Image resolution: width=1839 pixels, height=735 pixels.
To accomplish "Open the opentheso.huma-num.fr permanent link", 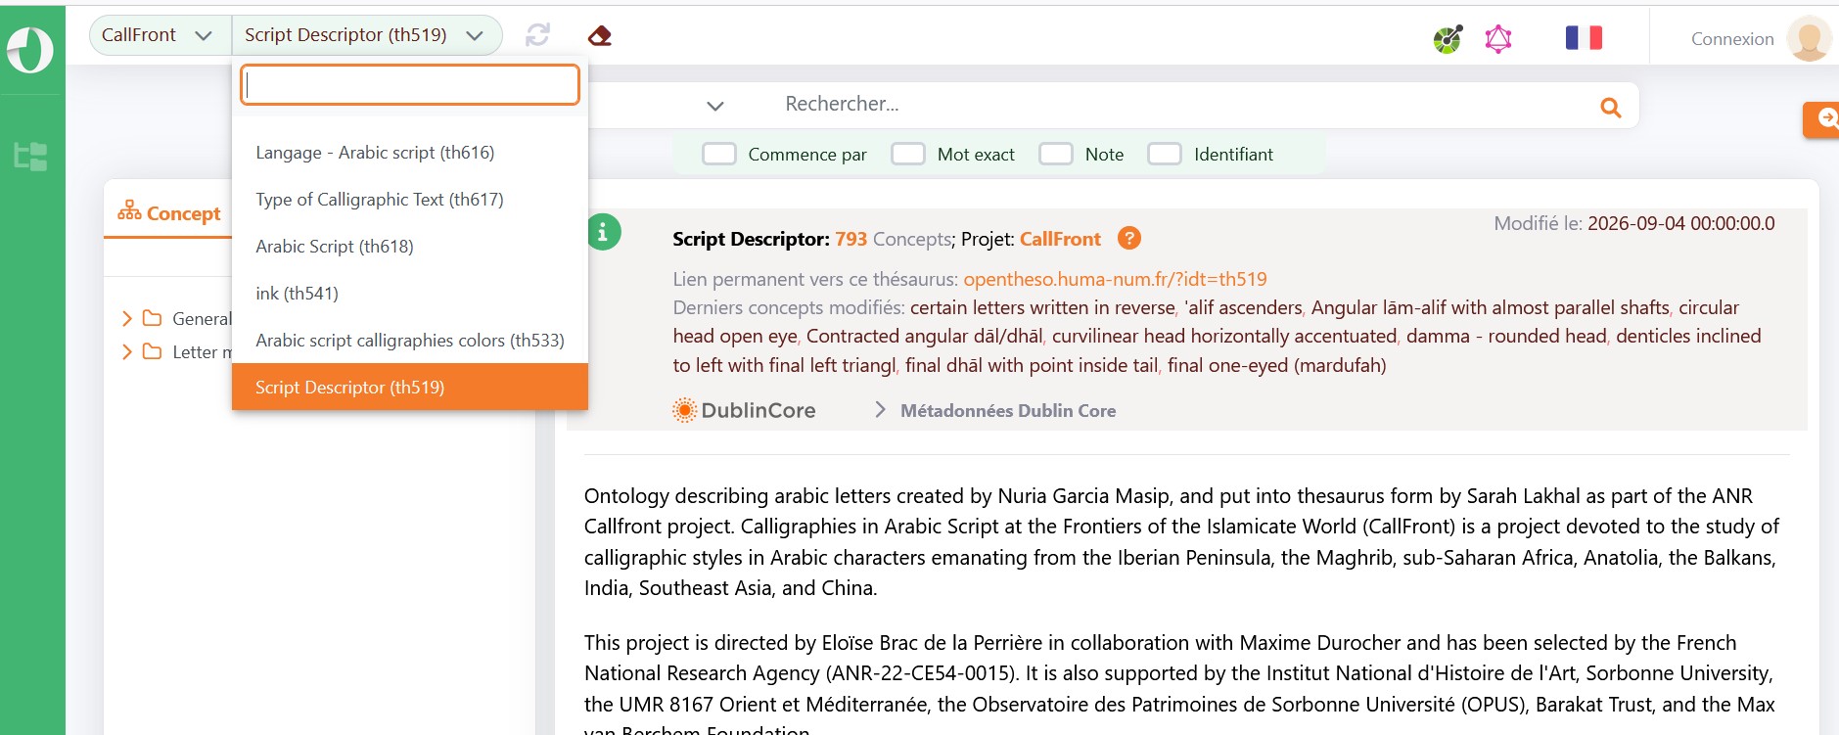I will pos(1115,279).
